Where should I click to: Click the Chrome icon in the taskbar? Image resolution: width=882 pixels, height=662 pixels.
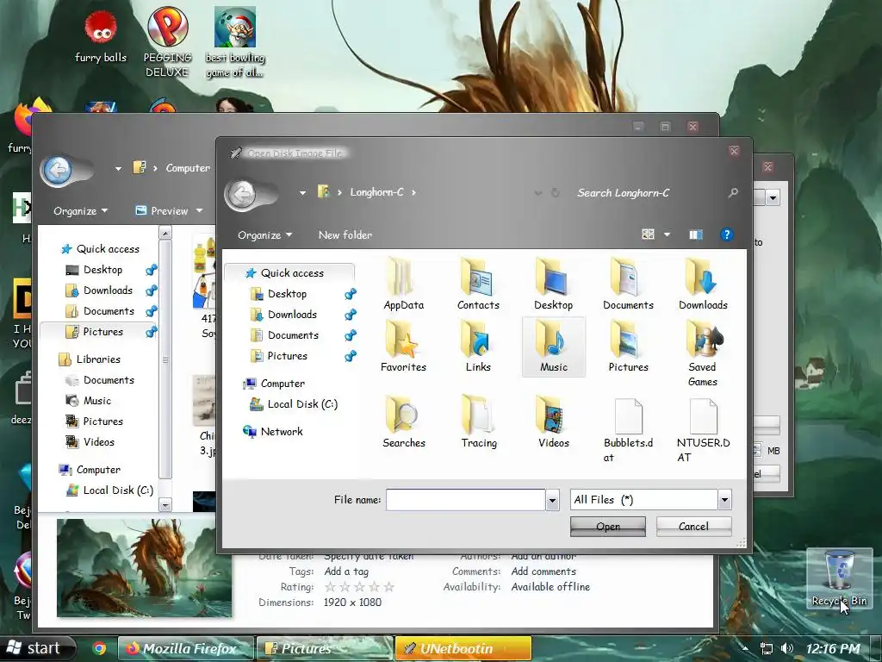99,648
